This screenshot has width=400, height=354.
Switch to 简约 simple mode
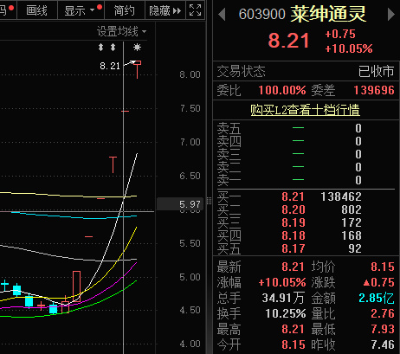pyautogui.click(x=125, y=10)
